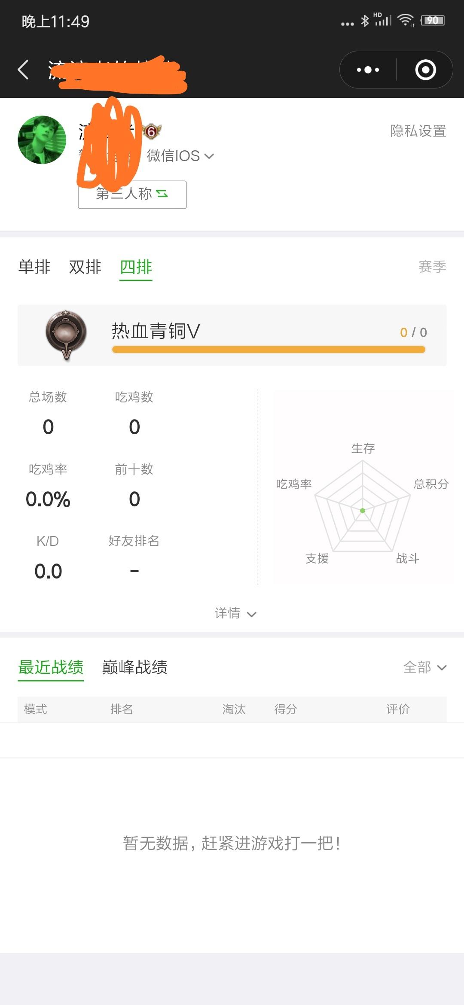
Task: Open the 全部 filter dropdown
Action: click(425, 667)
